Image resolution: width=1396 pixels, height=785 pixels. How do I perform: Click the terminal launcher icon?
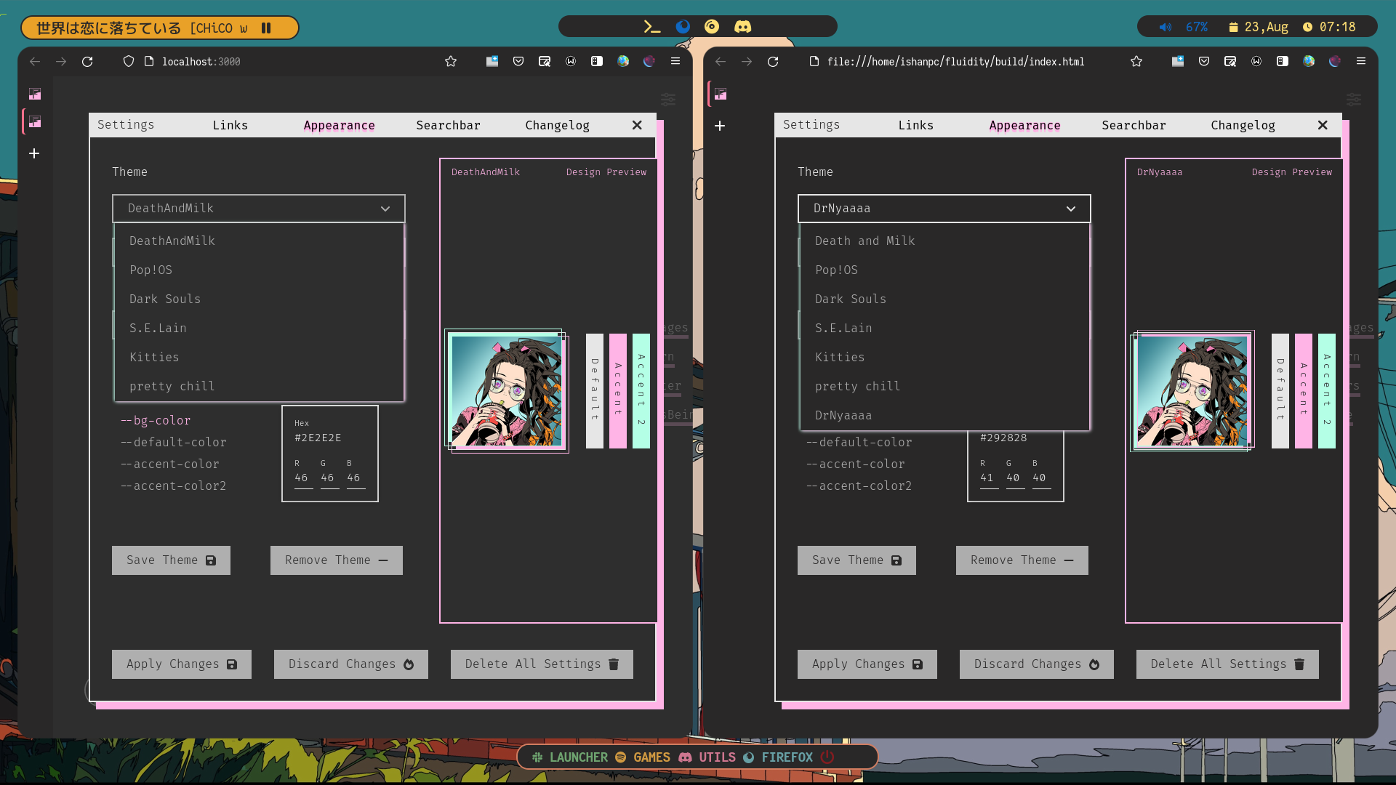651,27
